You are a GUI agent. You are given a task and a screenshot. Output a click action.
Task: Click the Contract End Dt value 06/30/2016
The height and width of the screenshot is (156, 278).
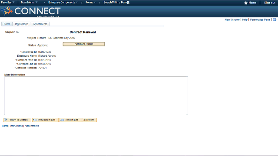click(x=44, y=64)
